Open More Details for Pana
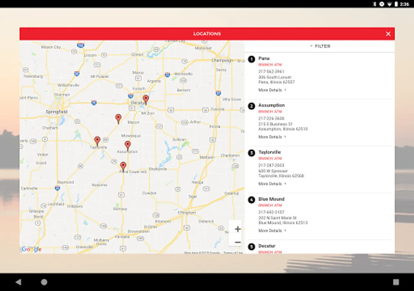The height and width of the screenshot is (291, 414). click(x=272, y=90)
